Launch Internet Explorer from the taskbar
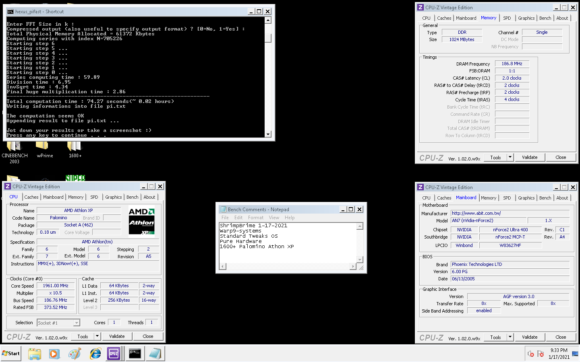580x362 pixels. pos(95,354)
